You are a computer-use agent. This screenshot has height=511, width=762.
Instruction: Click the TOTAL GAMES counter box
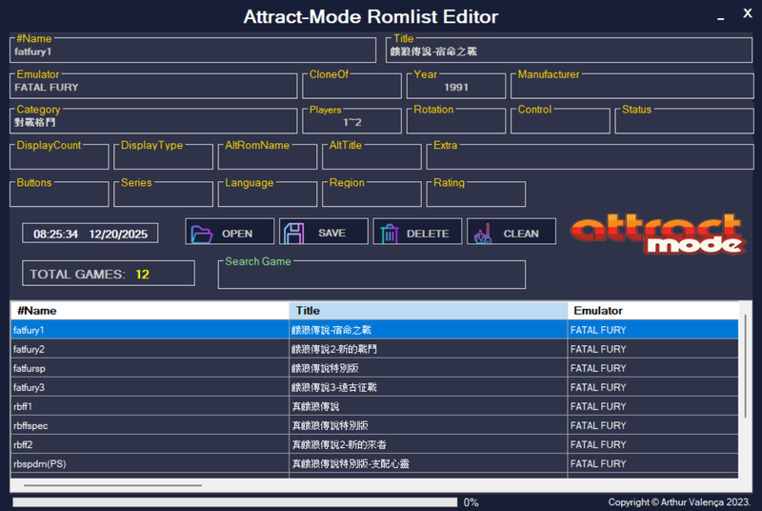(109, 274)
